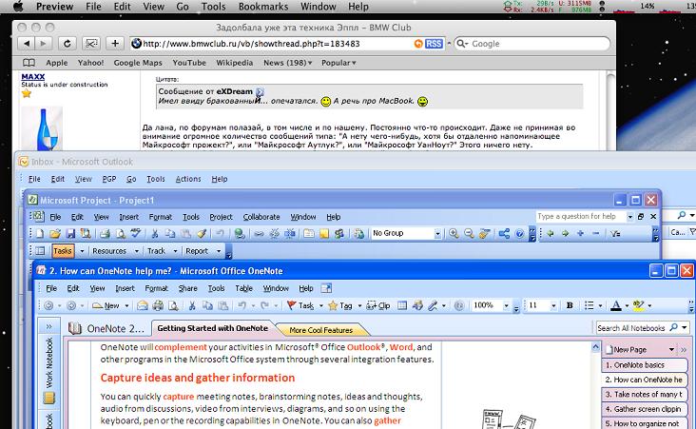Click the Cut scissors icon in OneNote toolbar
Image resolution: width=696 pixels, height=429 pixels.
pos(192,305)
